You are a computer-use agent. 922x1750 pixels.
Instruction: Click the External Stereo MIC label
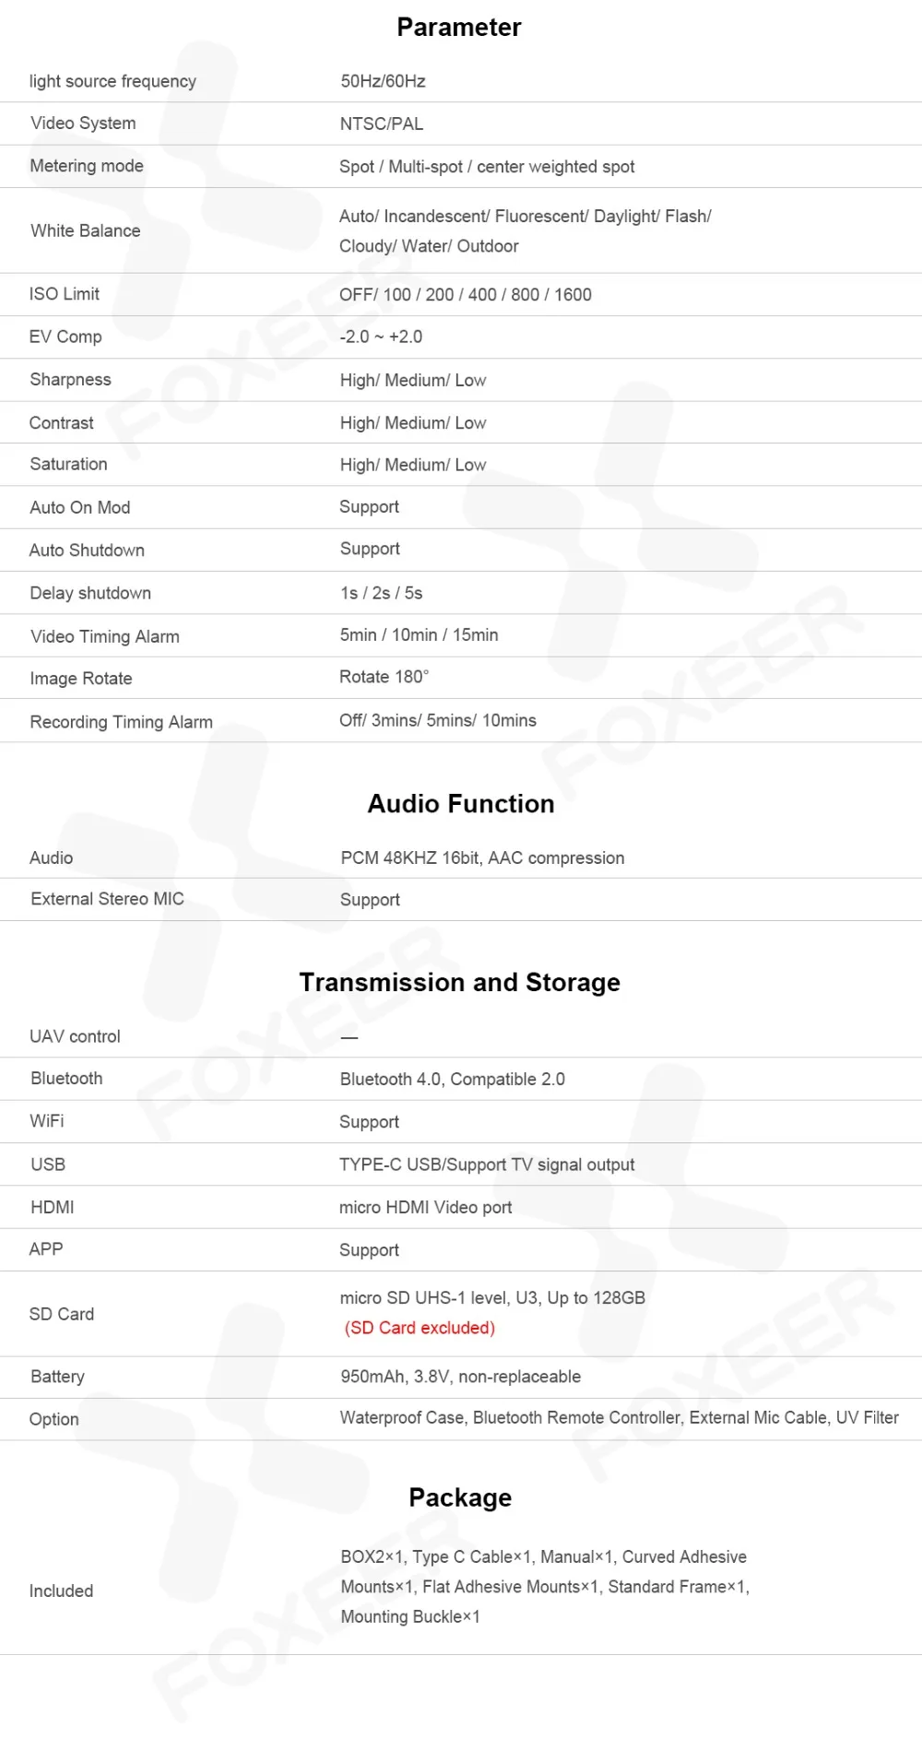pos(107,899)
